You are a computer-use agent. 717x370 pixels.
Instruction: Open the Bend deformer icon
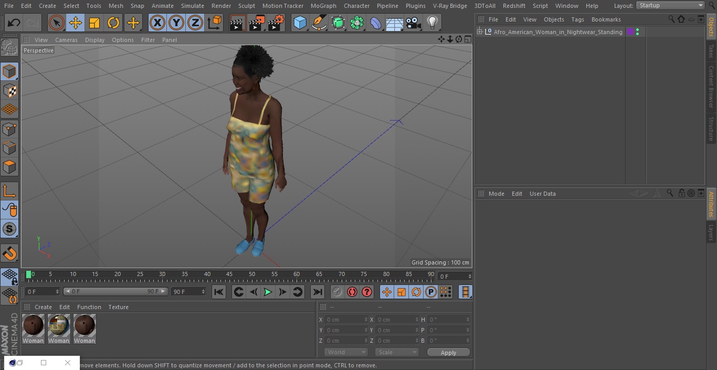pos(376,23)
